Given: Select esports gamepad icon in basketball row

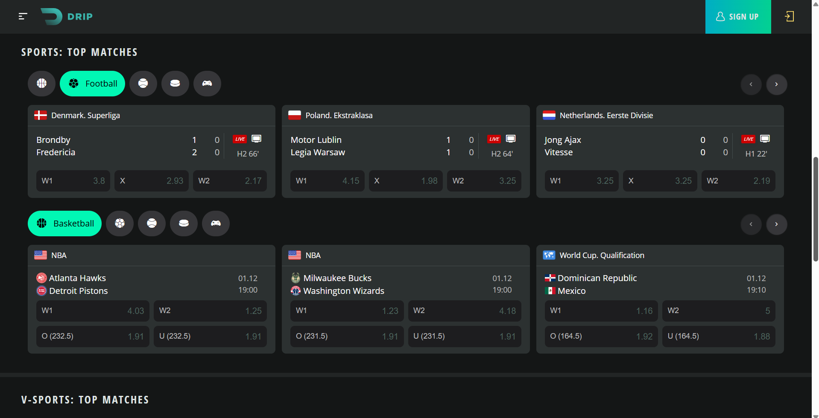Looking at the screenshot, I should (x=216, y=224).
